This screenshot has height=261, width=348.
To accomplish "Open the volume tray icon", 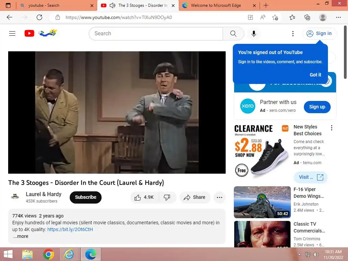I will coord(316,255).
